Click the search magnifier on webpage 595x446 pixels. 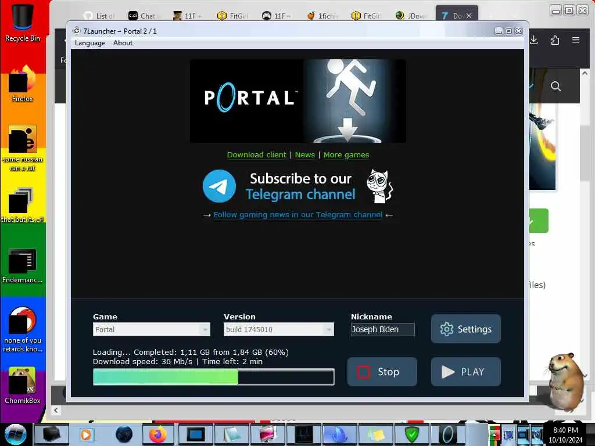[555, 86]
